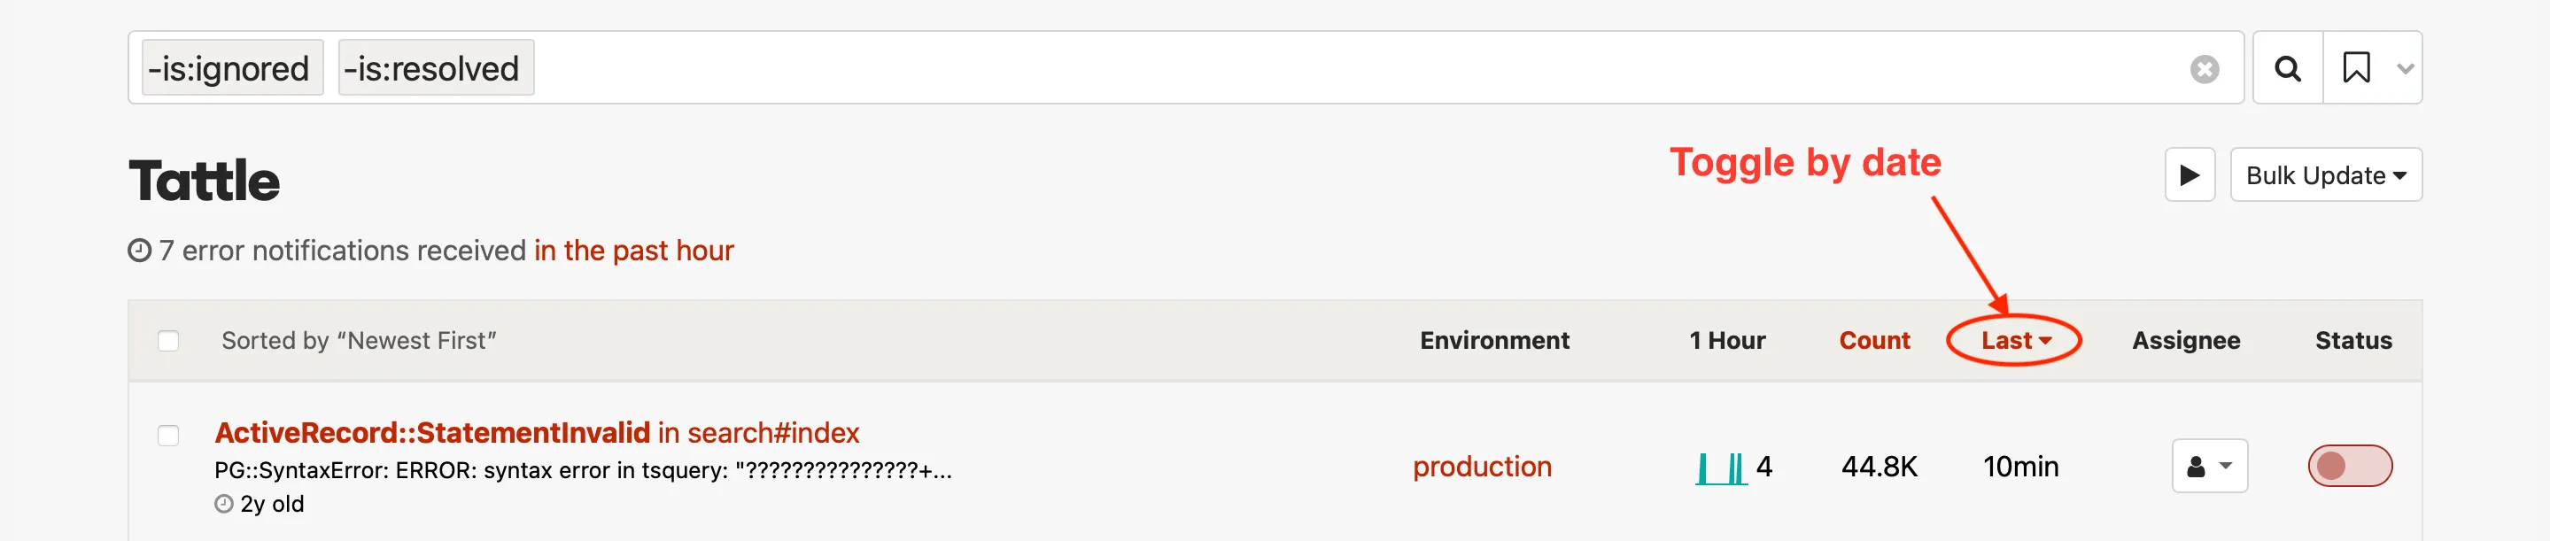Expand the saved searches chevron
The height and width of the screenshot is (541, 2550).
(x=2405, y=68)
